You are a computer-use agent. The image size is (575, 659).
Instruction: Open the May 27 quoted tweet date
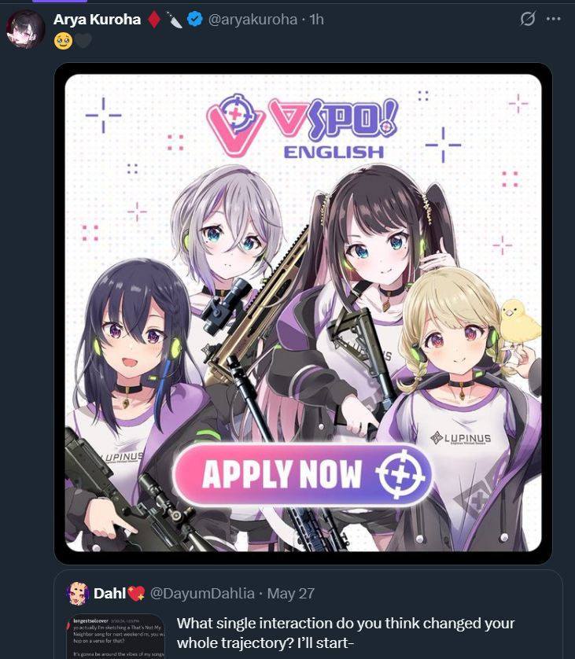(x=291, y=594)
